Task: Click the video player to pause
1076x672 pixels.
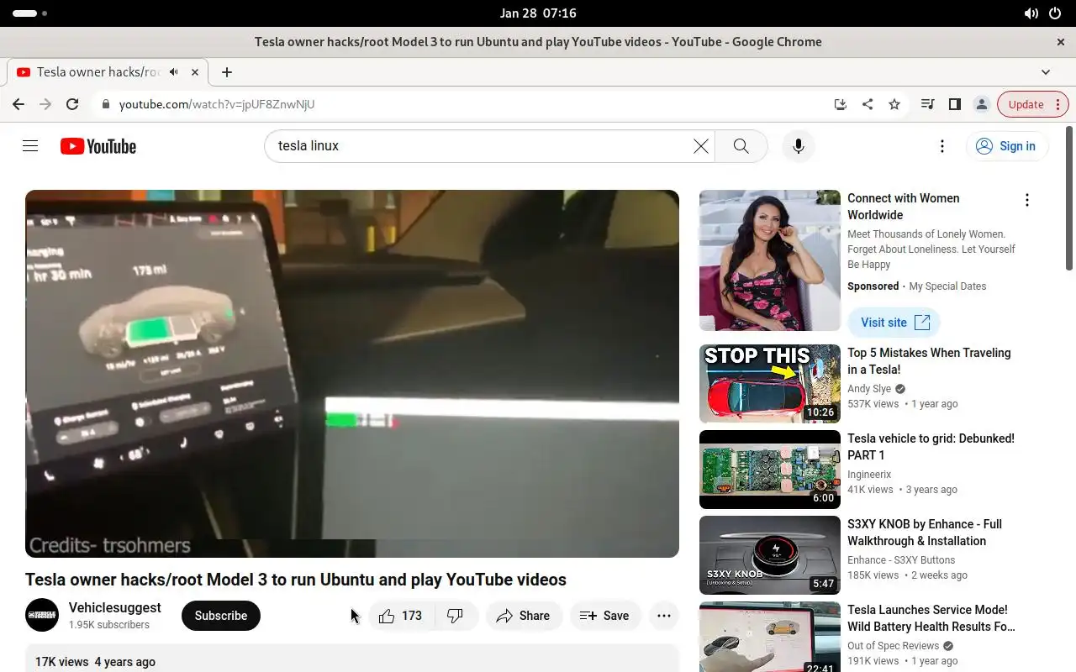Action: (352, 374)
